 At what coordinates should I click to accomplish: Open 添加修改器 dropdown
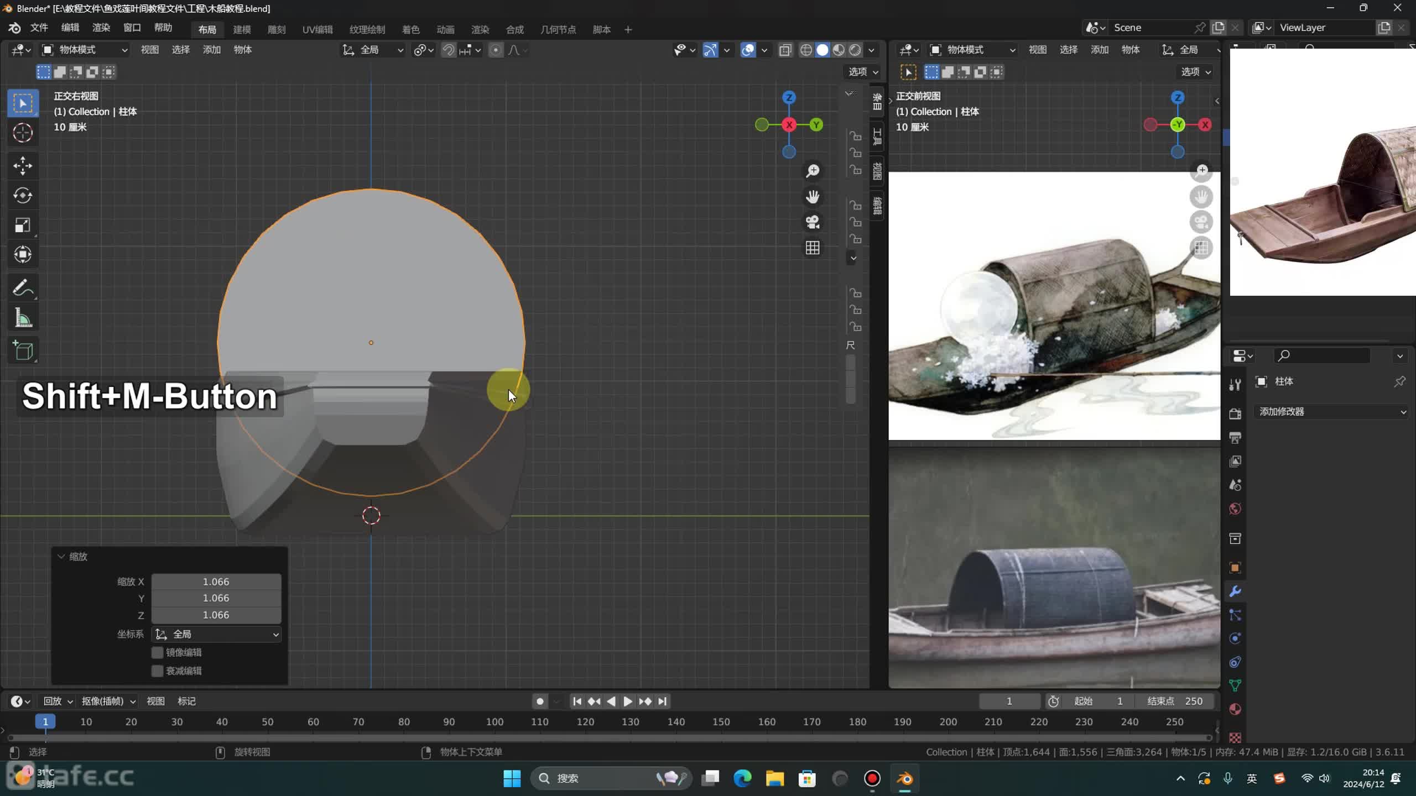(x=1332, y=412)
